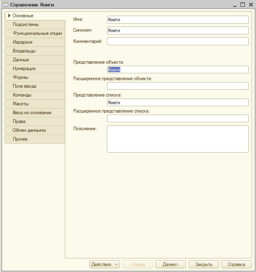This screenshot has width=256, height=272.
Task: Select the Обмен данными tab
Action: pyautogui.click(x=35, y=130)
